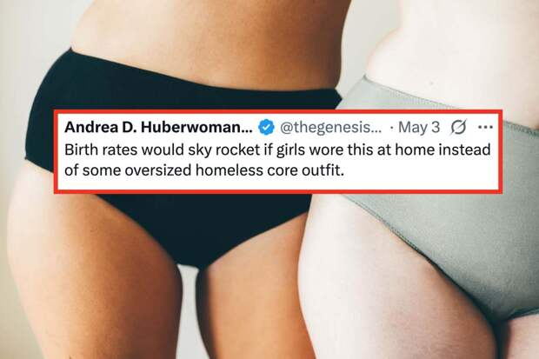
Task: Select the tweet text body
Action: point(277,160)
